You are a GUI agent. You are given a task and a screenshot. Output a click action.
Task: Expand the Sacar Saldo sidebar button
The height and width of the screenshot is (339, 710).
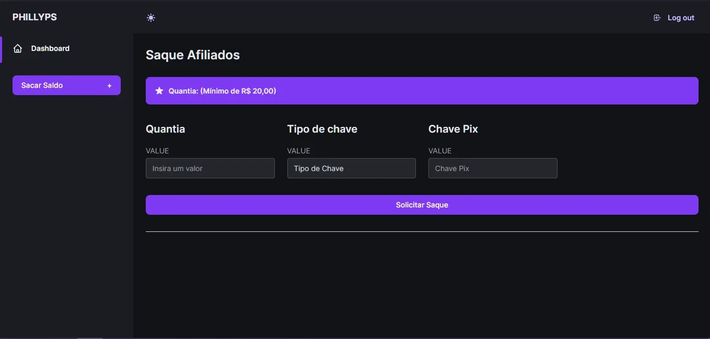(67, 85)
